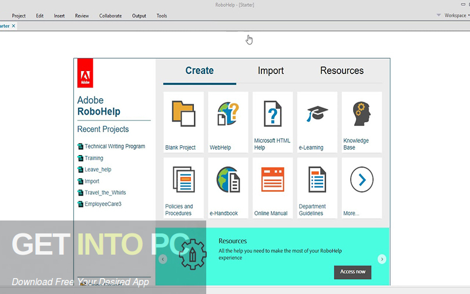Close the Starter tab
The image size is (470, 294).
click(14, 26)
